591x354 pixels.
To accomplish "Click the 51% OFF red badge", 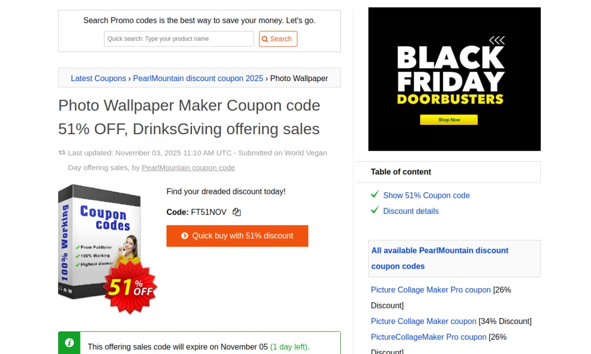I will click(x=130, y=287).
